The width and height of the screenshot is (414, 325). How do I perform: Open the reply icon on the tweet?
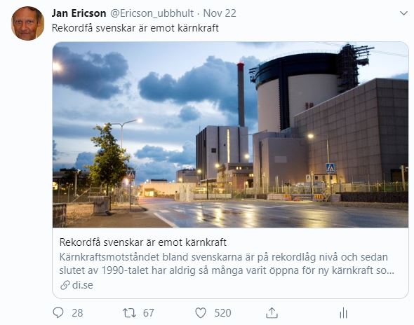tap(58, 312)
